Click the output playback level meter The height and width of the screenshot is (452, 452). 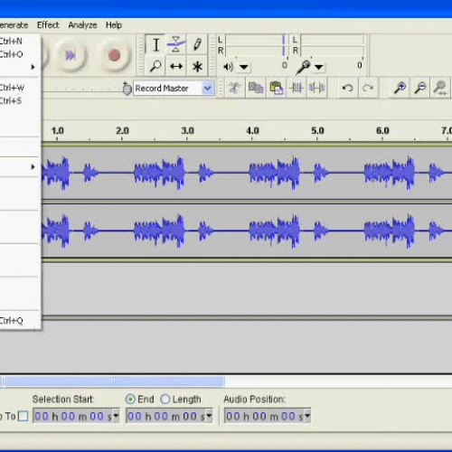(257, 45)
